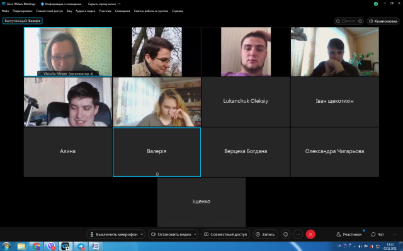Select Viktoria Minder organizer video tile
The image size is (403, 251).
coord(68,51)
